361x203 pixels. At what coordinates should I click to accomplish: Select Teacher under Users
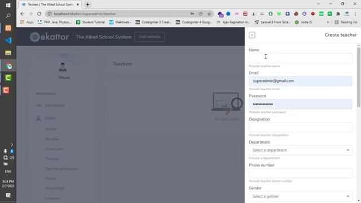52,158
